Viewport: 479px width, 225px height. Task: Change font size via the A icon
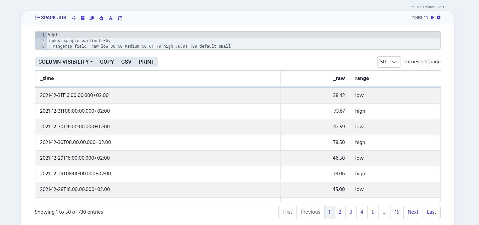coord(110,18)
